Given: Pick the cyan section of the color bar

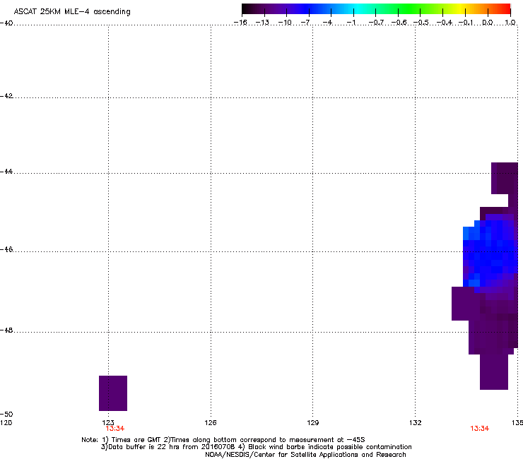Looking at the screenshot, I should click(355, 8).
